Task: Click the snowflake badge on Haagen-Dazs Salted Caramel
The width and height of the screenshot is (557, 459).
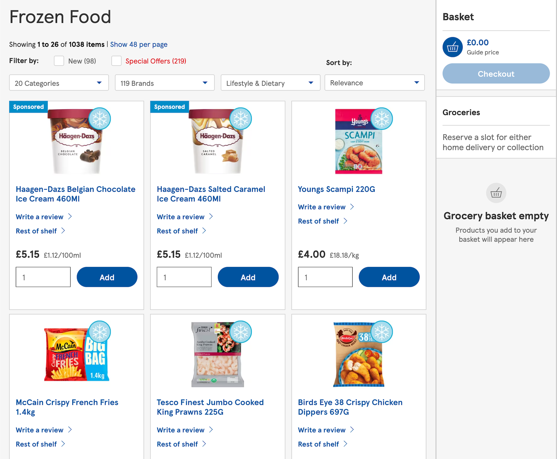Action: (x=241, y=119)
